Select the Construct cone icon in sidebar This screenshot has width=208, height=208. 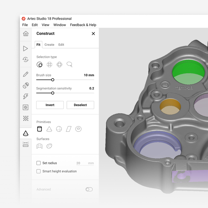(26, 133)
